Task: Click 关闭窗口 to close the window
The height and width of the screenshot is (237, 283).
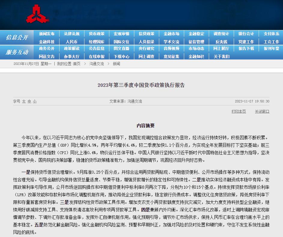Action: point(262,111)
